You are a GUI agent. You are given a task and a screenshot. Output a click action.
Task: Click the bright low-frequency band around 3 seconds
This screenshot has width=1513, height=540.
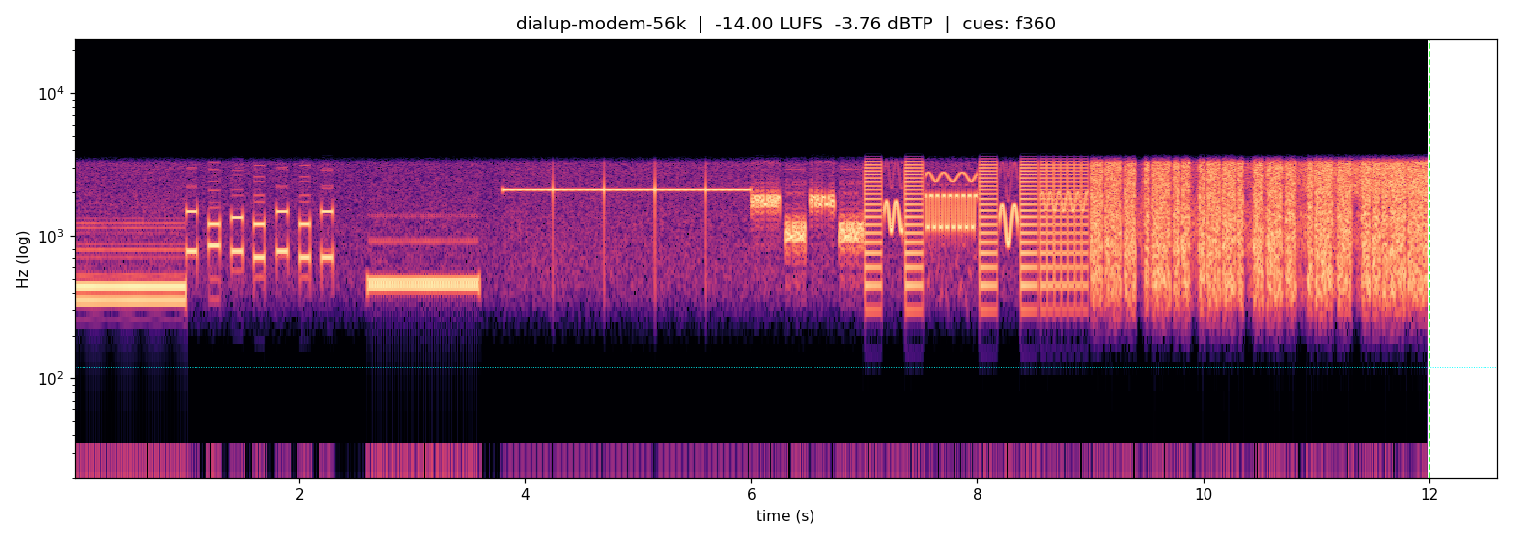[x=423, y=285]
